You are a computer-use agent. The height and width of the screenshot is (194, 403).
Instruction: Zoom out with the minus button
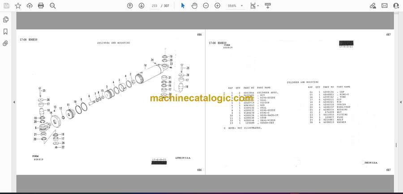(x=206, y=5)
